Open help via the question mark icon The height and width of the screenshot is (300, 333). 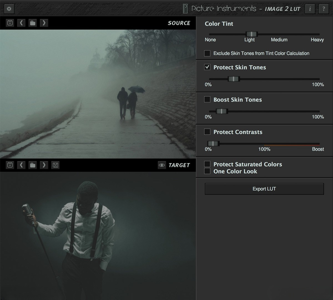click(324, 9)
